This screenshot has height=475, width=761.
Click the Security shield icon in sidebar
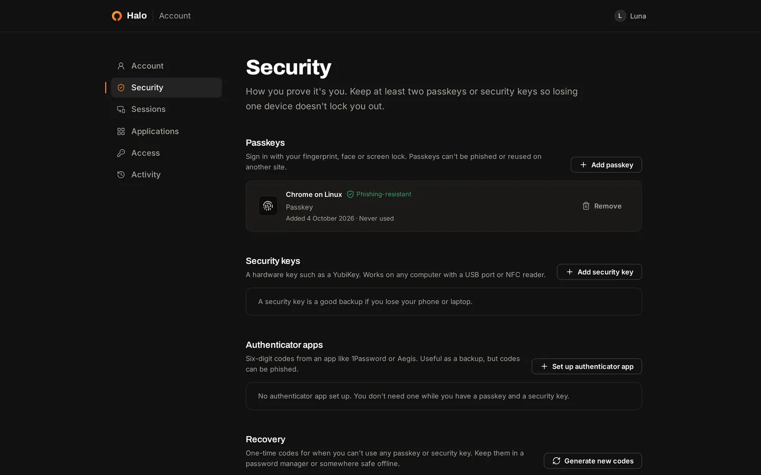pyautogui.click(x=121, y=88)
